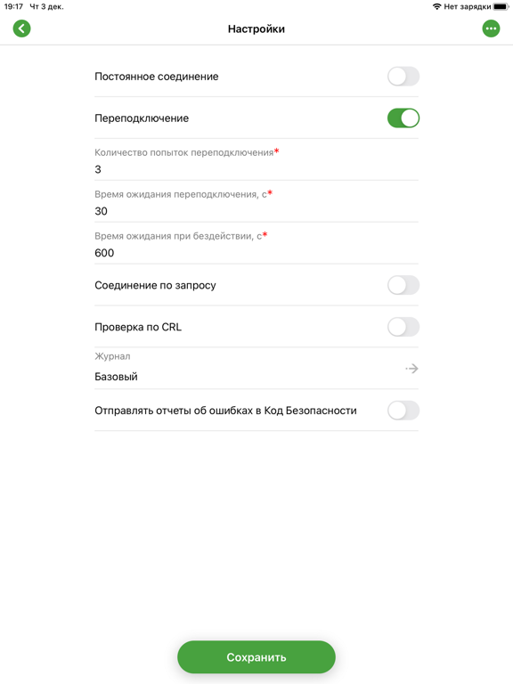Save settings with the Сохранить button
Screen dimensions: 513x684
tap(256, 657)
